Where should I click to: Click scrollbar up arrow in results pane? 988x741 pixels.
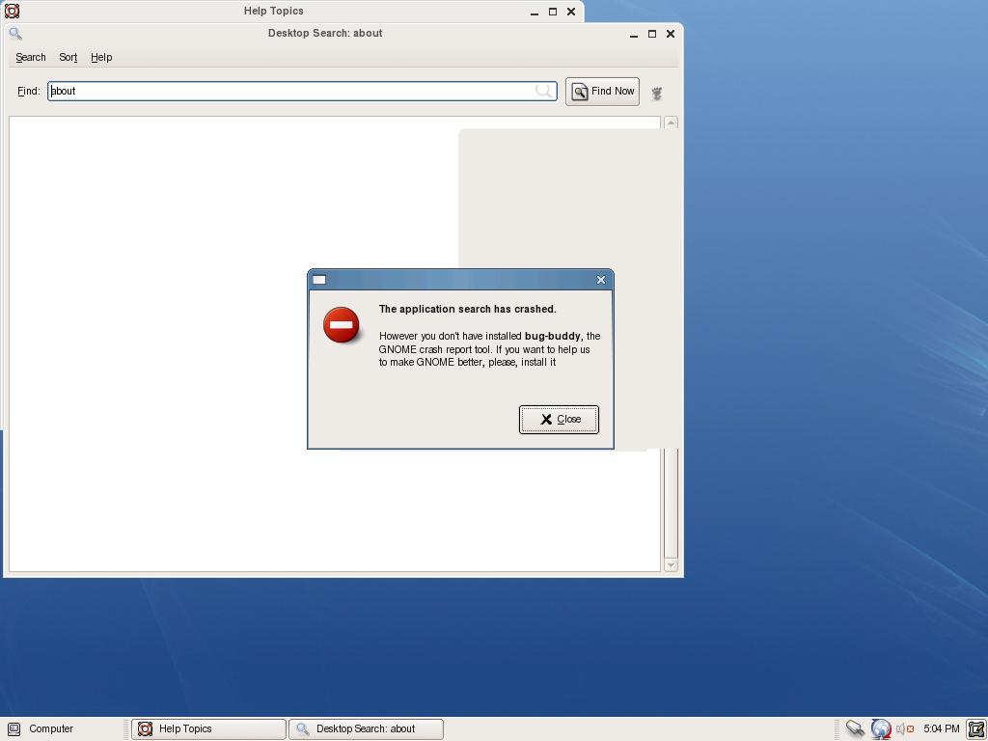point(672,123)
